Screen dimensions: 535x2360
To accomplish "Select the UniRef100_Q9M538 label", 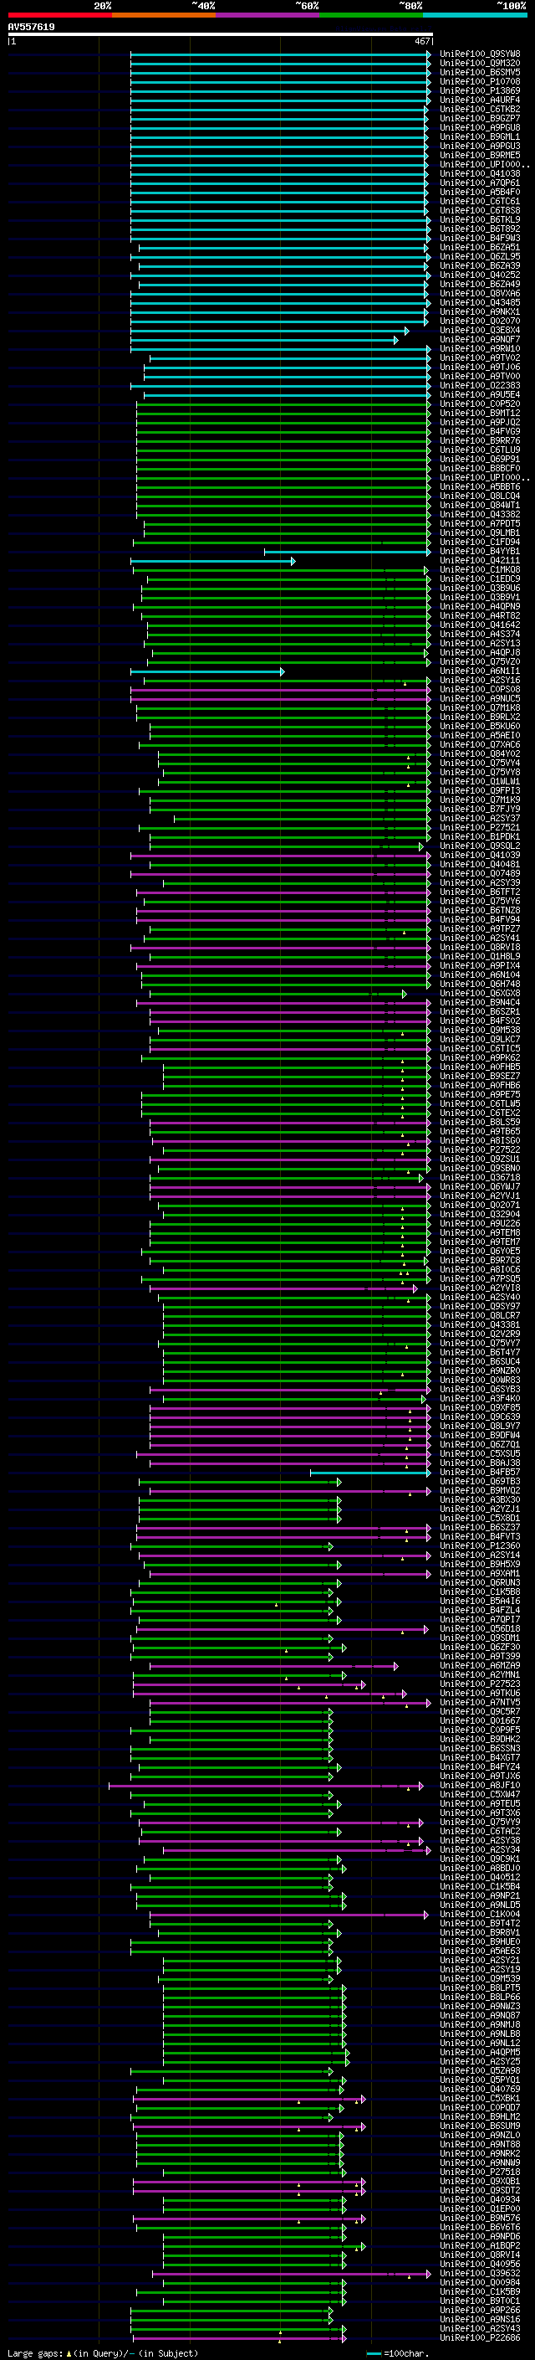I will (480, 1031).
